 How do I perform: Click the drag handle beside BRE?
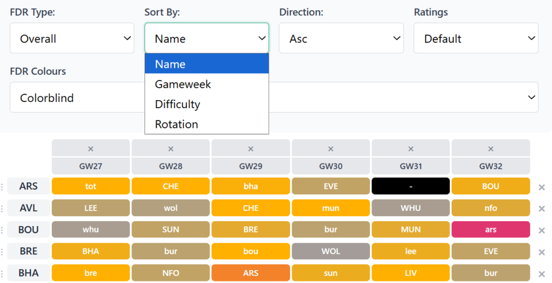(x=3, y=251)
